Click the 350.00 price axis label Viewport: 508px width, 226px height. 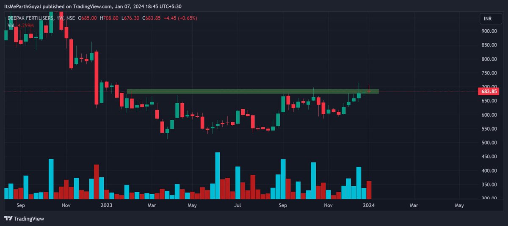click(x=489, y=185)
